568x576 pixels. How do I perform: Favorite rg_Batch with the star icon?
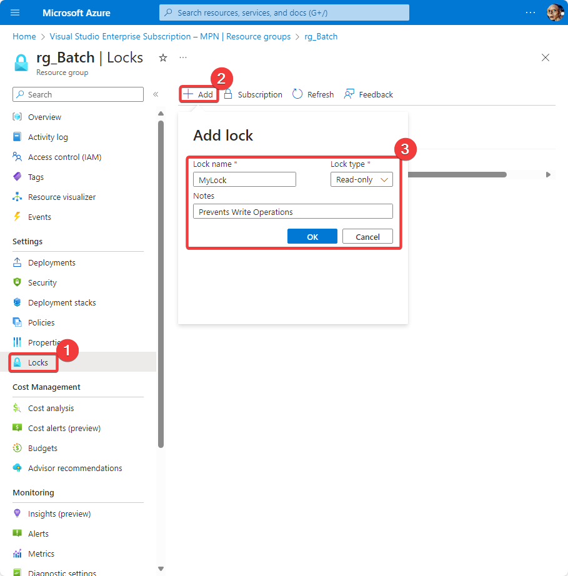point(163,57)
